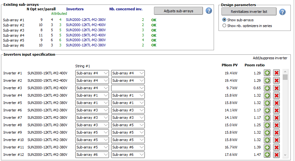Click the 1.47 Pnom ratio value

pyautogui.click(x=257, y=155)
